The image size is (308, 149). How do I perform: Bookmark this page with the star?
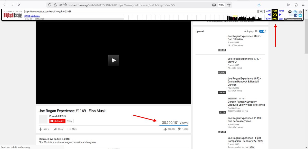(x=229, y=5)
